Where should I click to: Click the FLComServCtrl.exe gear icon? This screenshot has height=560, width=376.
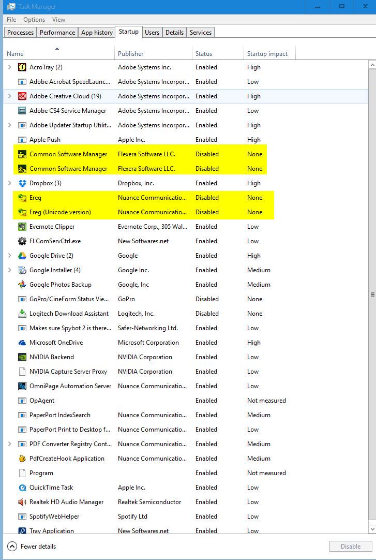(22, 241)
